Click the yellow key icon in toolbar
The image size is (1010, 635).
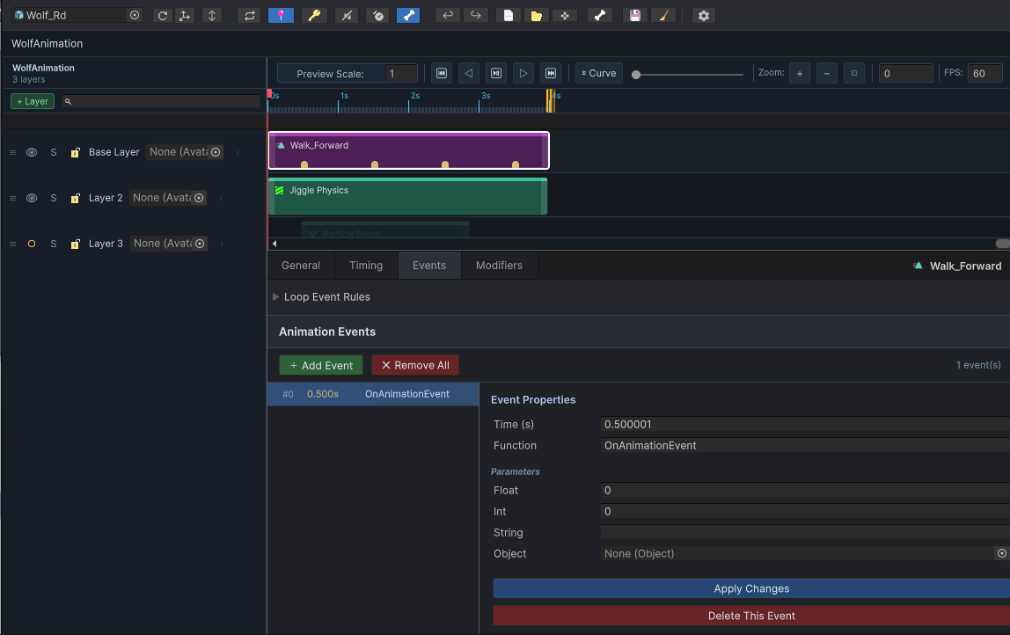[x=314, y=16]
